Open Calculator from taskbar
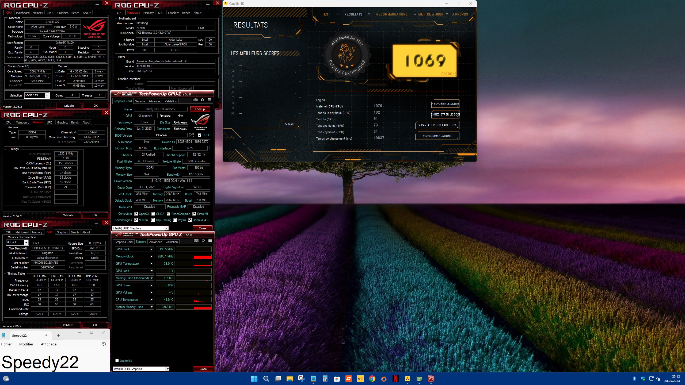 [x=325, y=379]
